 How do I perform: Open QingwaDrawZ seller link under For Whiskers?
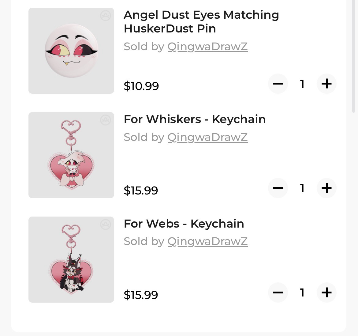[207, 137]
